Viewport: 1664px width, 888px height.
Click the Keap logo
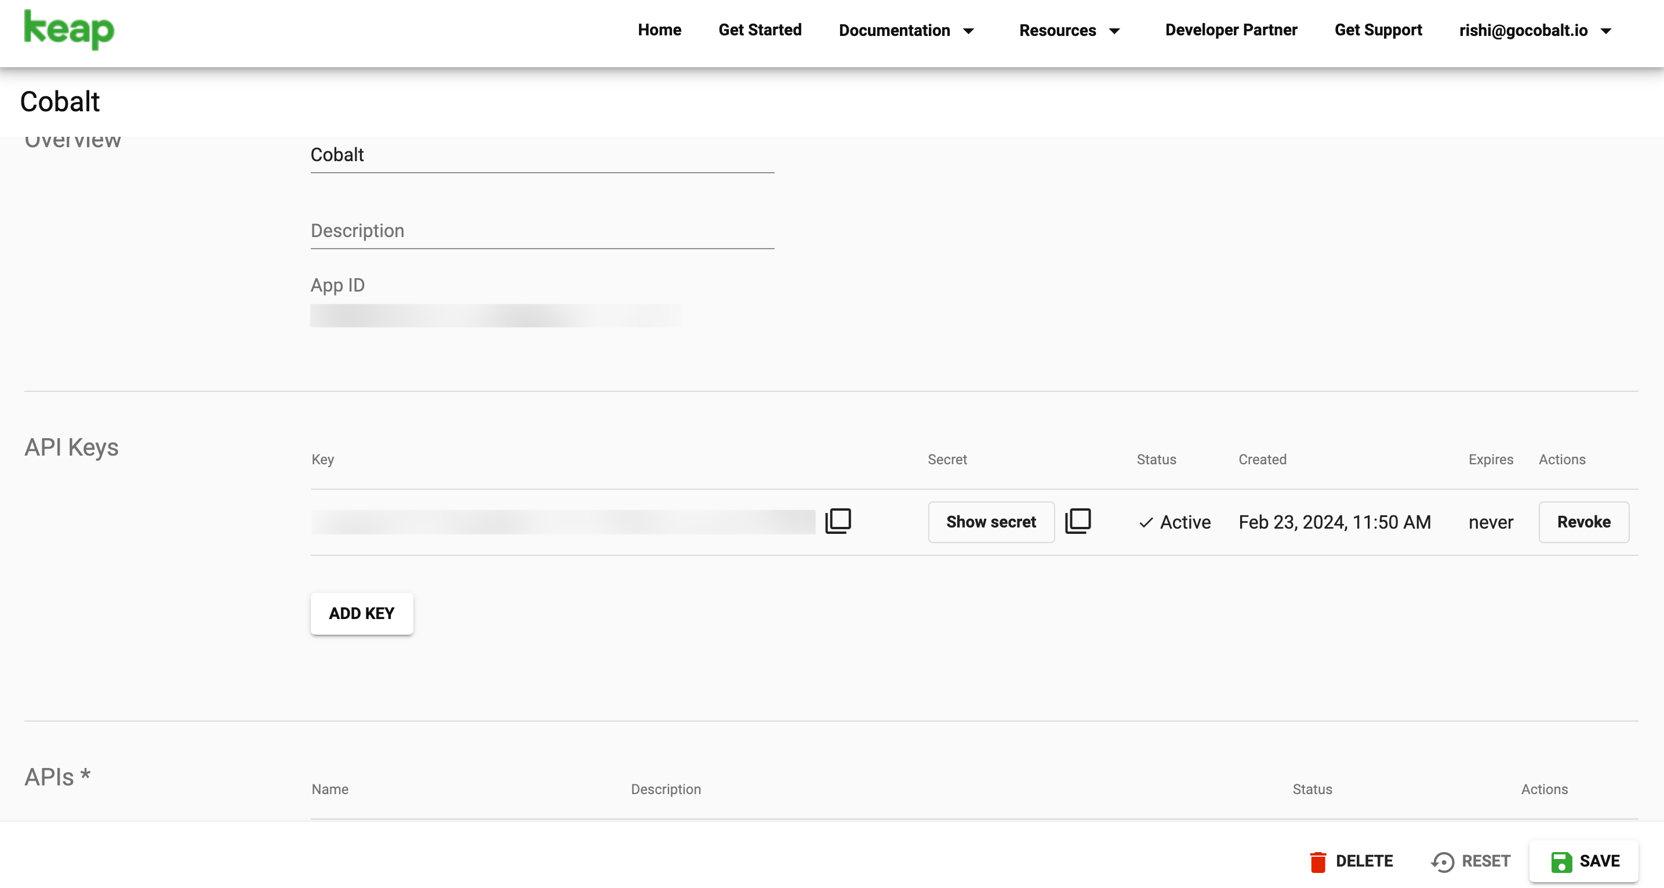(x=69, y=30)
